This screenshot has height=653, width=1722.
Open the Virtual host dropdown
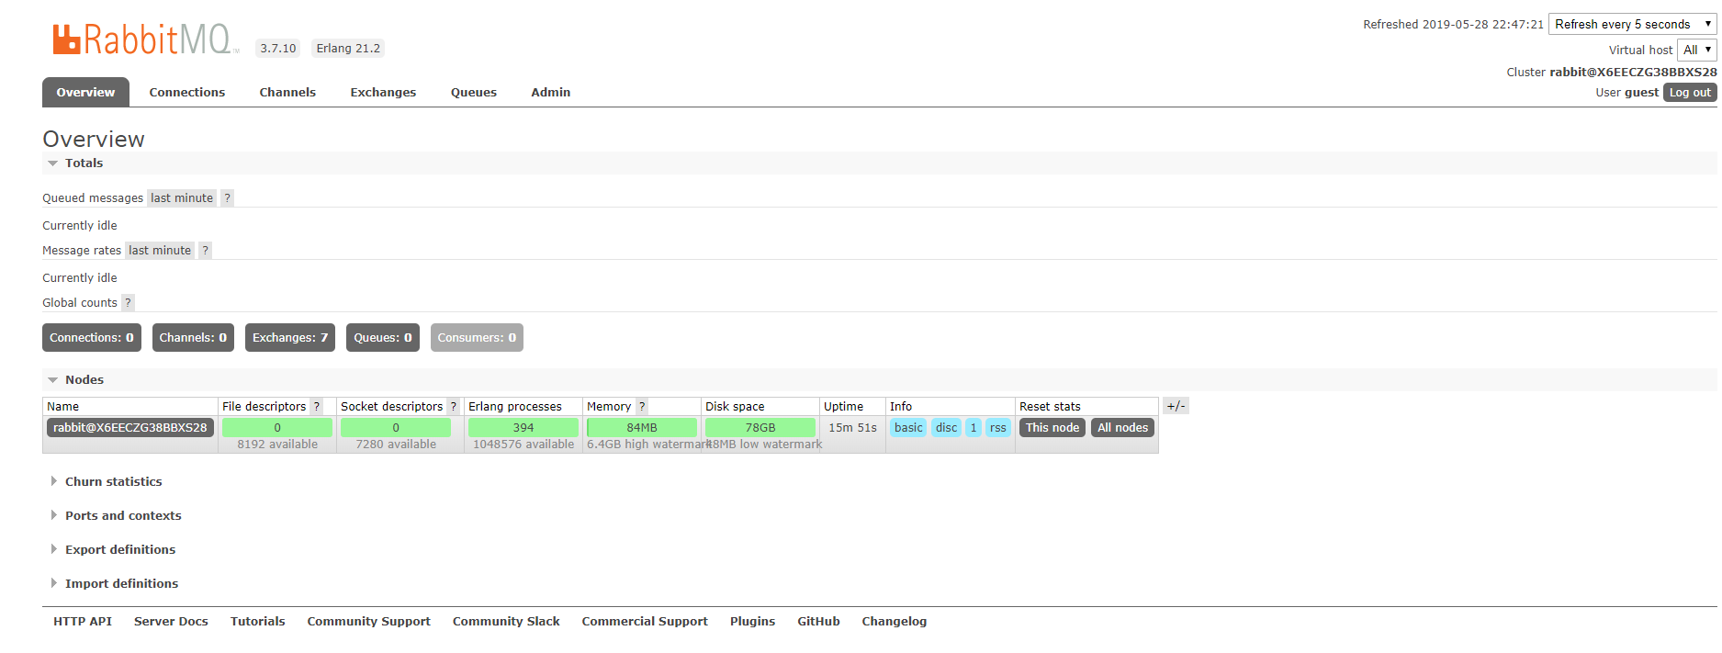tap(1696, 51)
